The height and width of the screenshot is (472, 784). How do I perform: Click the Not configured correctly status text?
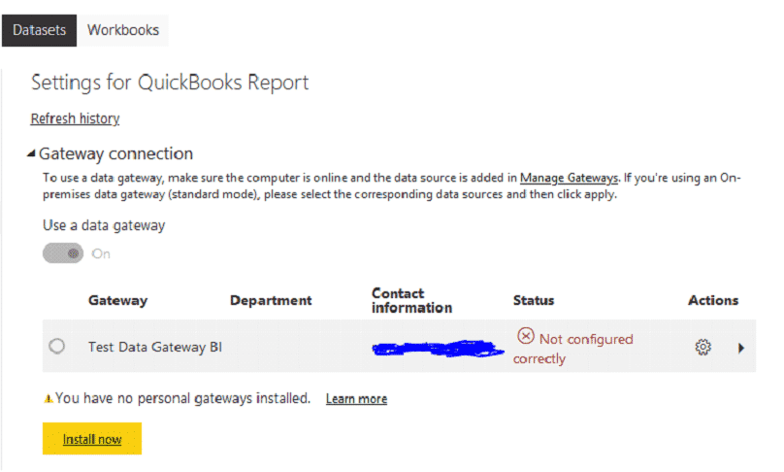pos(573,349)
